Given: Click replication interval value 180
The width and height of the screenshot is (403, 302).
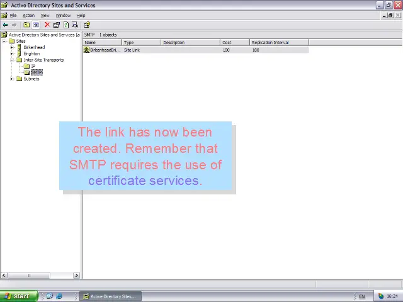Looking at the screenshot, I should [x=256, y=50].
